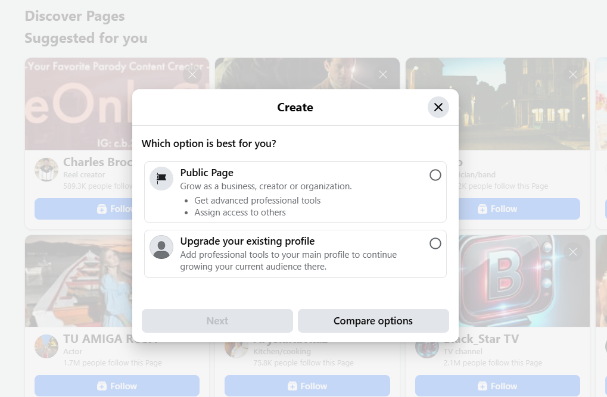The height and width of the screenshot is (397, 607).
Task: Open the TU AMIGA page avatar
Action: (x=46, y=346)
